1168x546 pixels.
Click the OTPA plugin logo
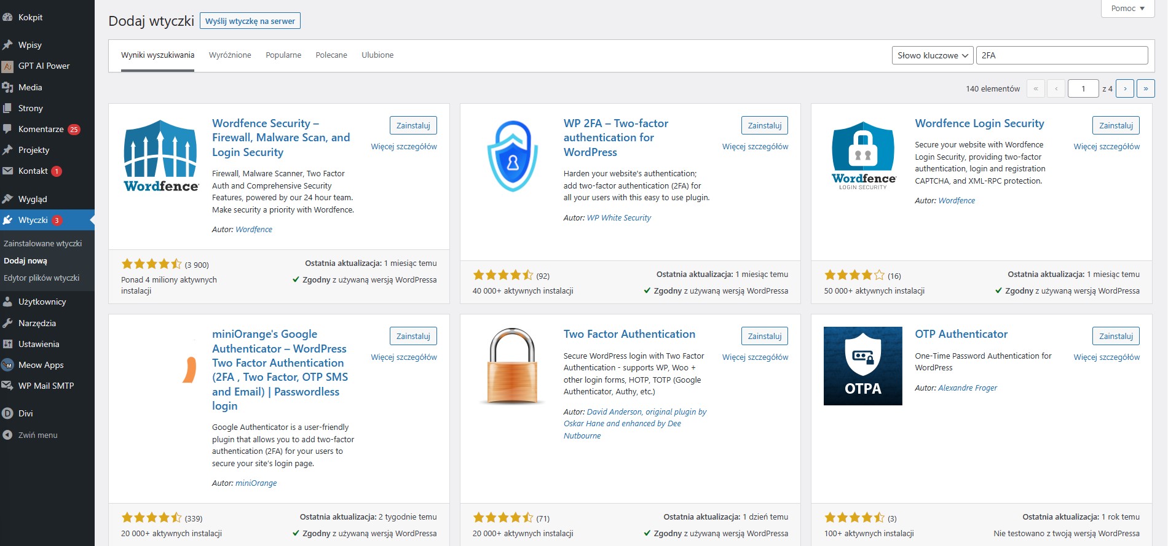click(x=863, y=366)
